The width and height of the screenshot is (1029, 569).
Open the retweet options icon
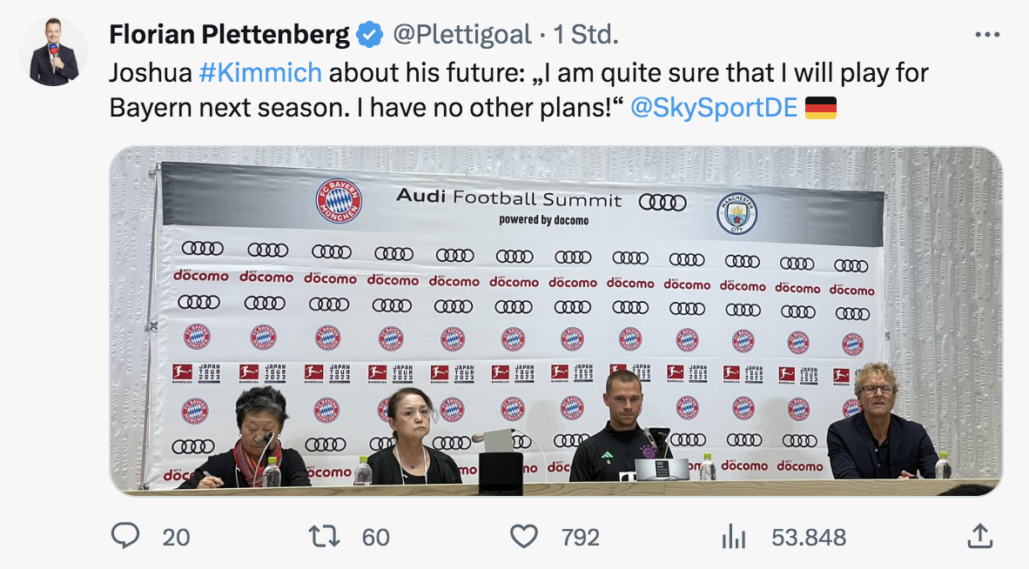click(325, 537)
